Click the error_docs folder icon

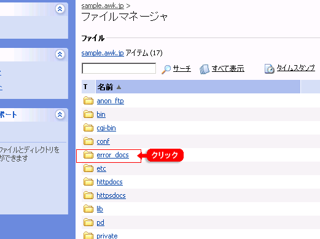(x=88, y=155)
